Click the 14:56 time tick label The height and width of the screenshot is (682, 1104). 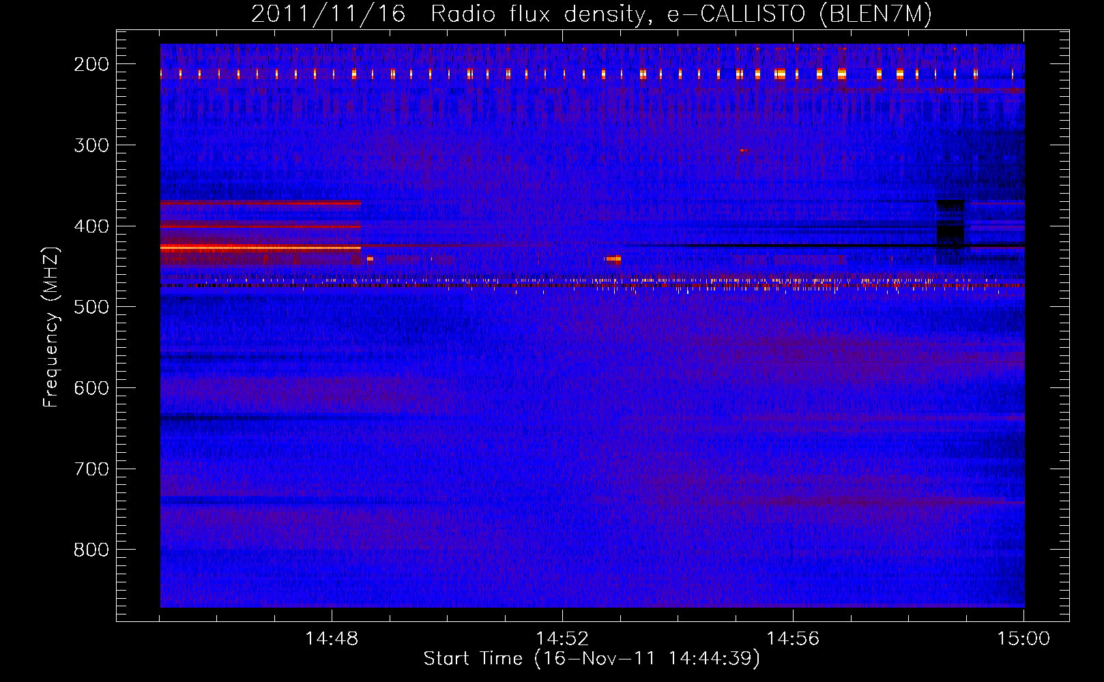(793, 639)
